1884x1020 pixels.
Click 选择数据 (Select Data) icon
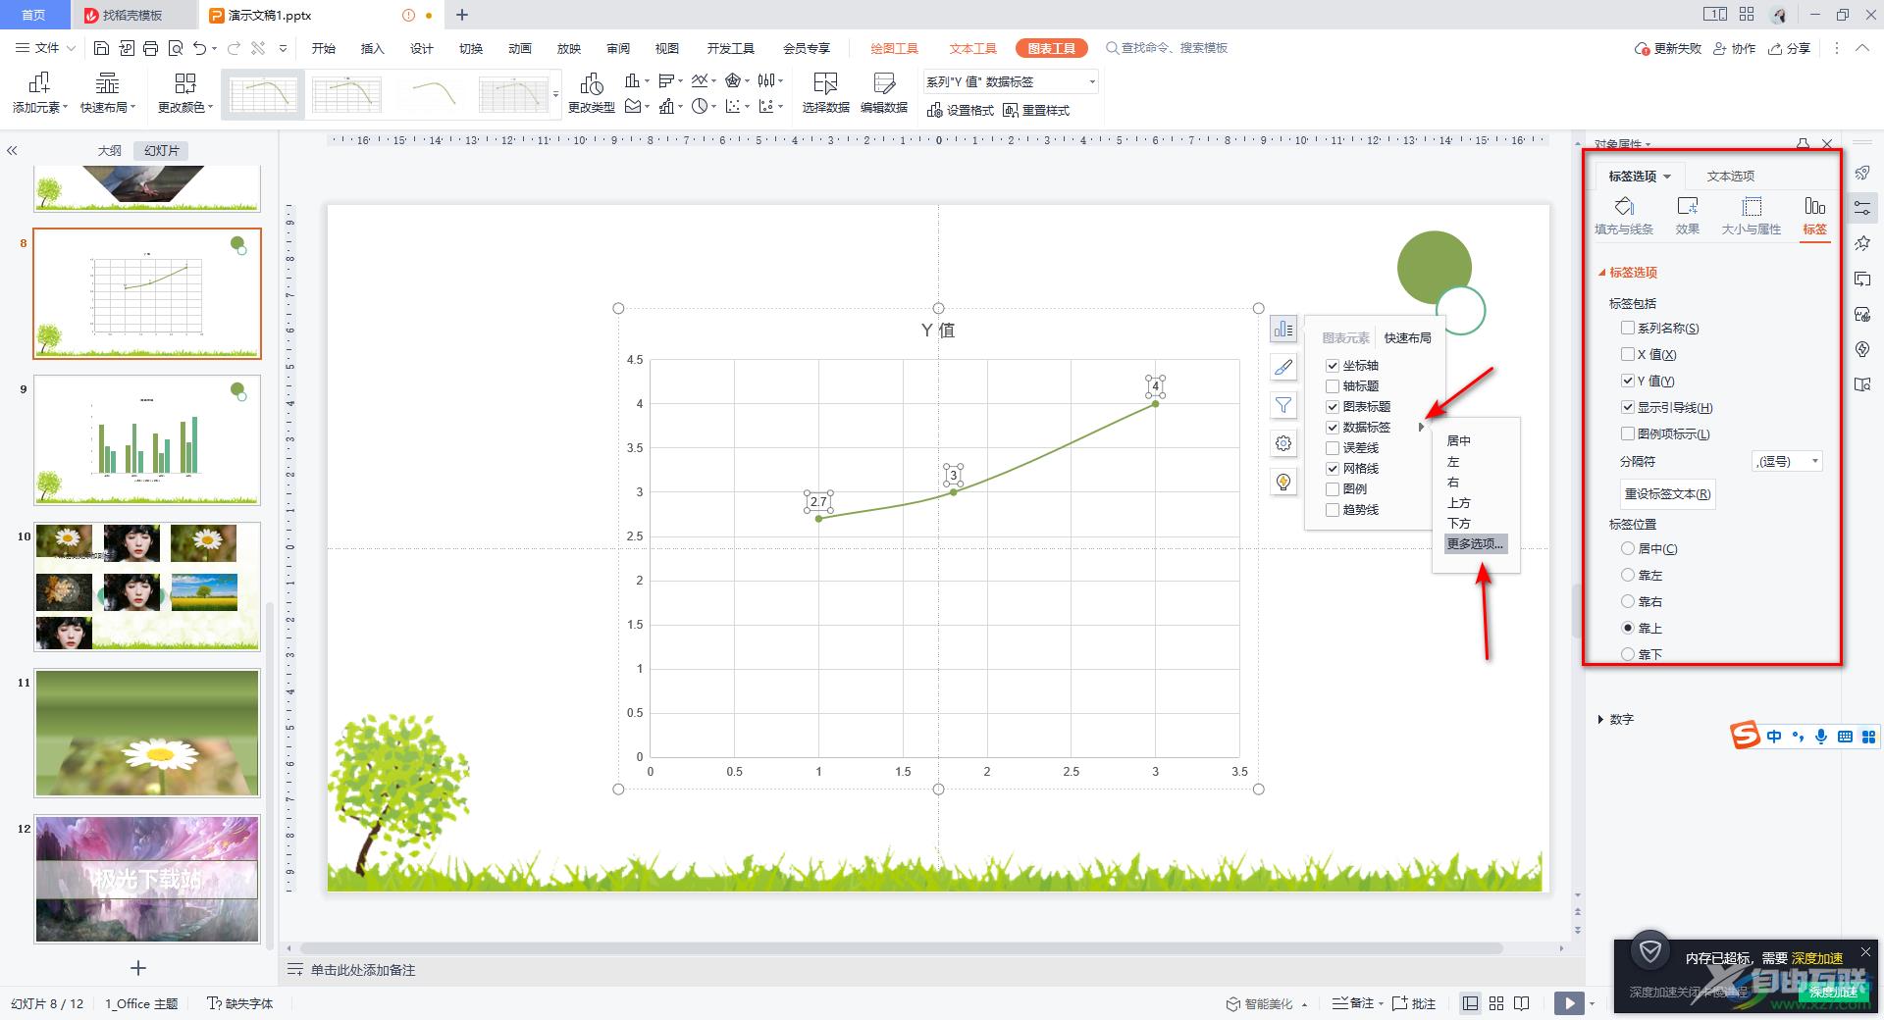point(825,94)
